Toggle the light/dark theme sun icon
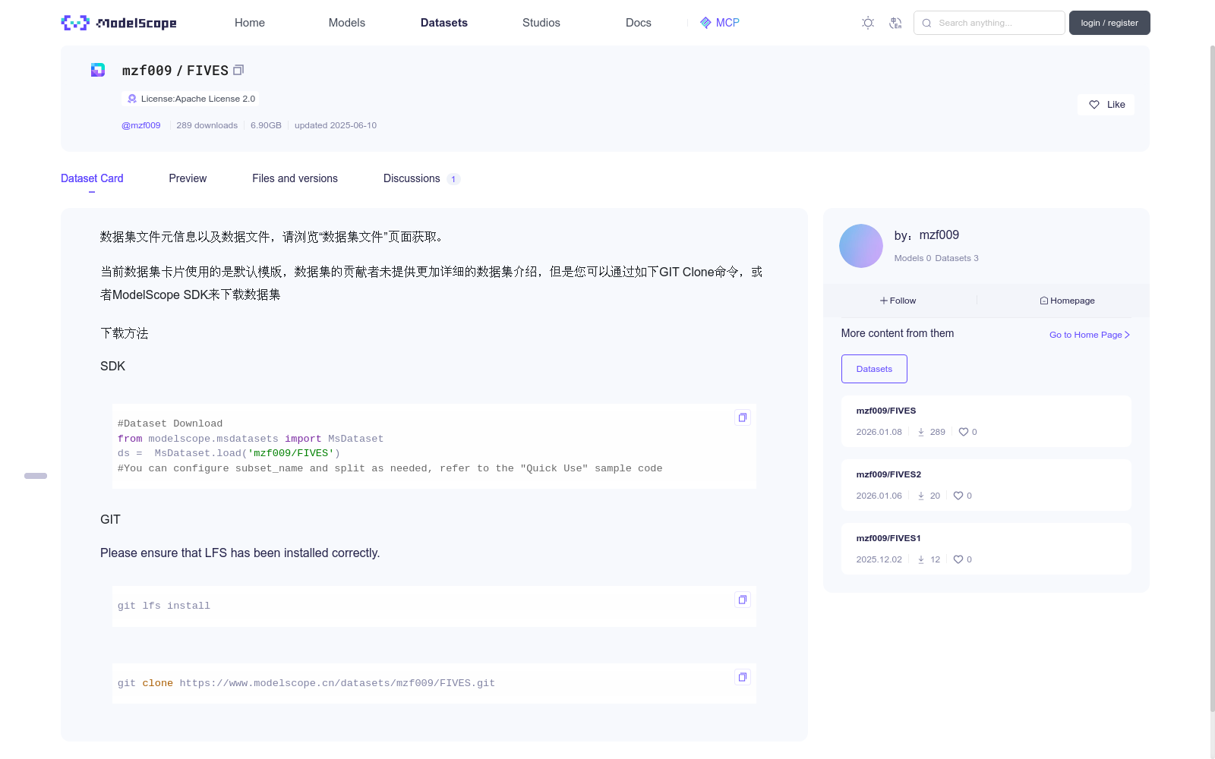 (868, 23)
